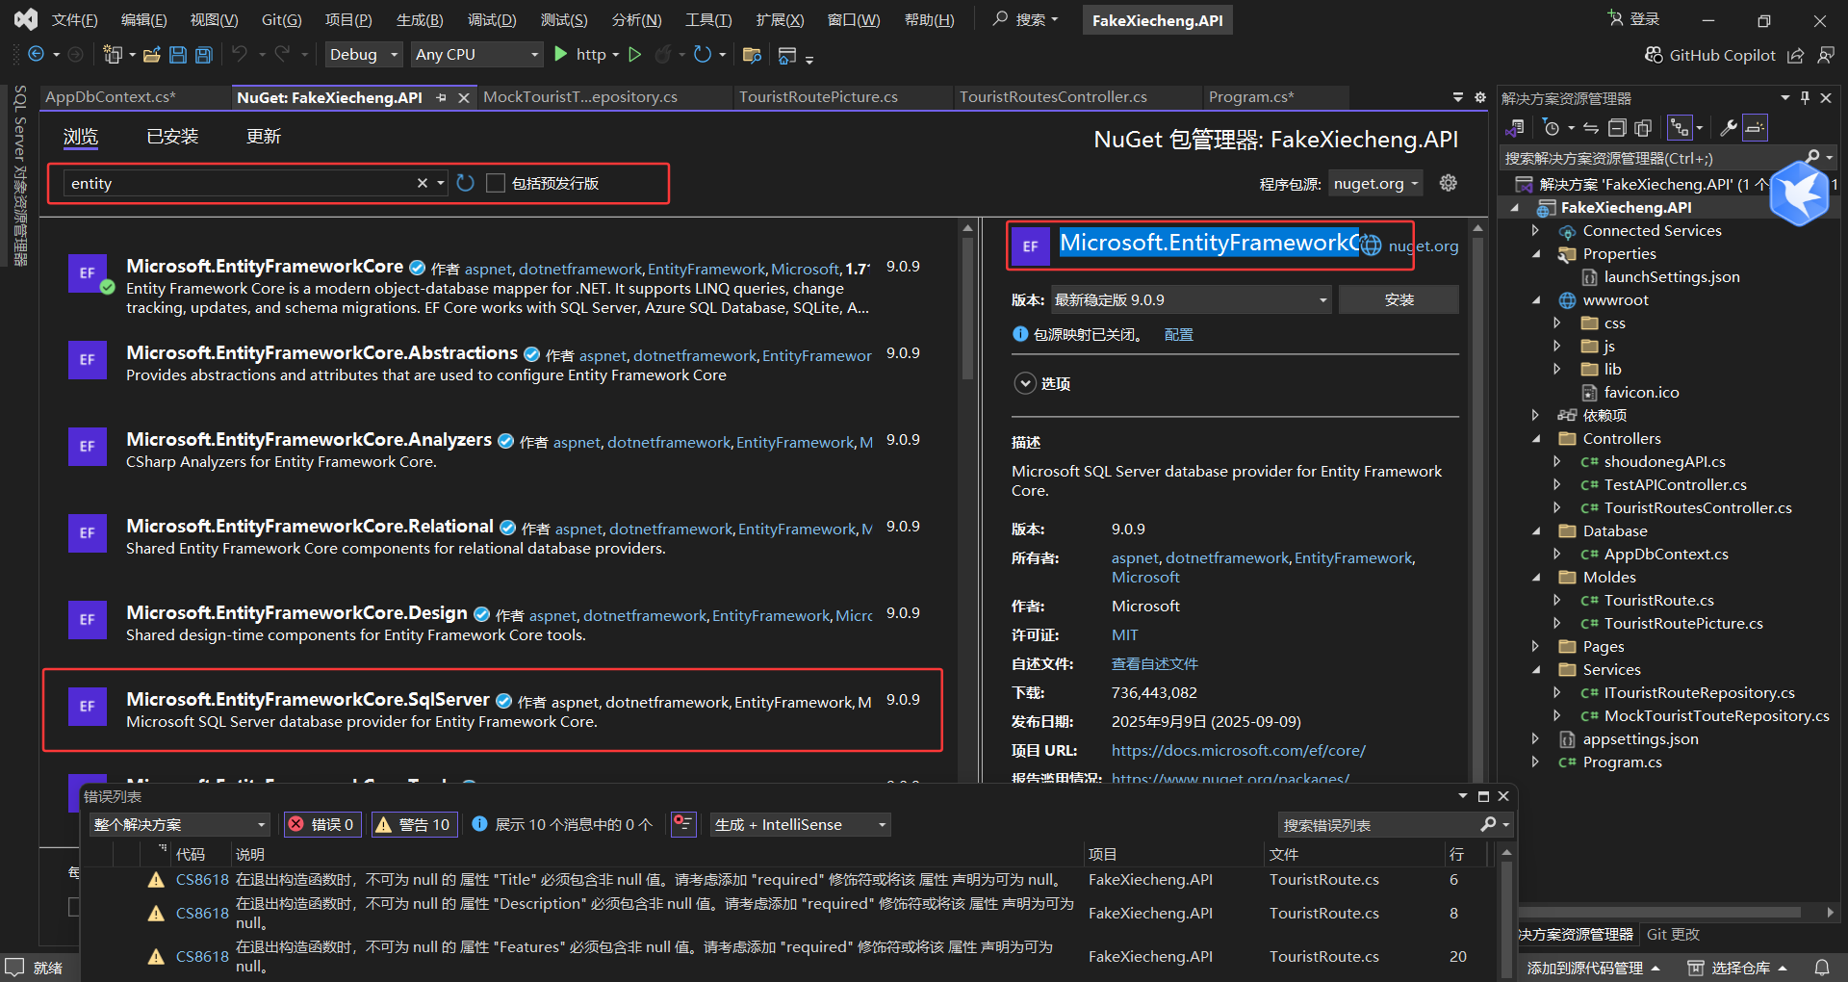The height and width of the screenshot is (982, 1848).
Task: Switch to the Updates (更新) tab
Action: coord(264,137)
